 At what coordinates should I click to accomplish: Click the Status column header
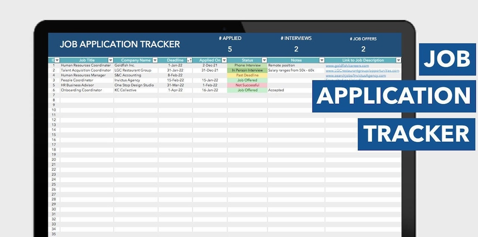click(247, 60)
